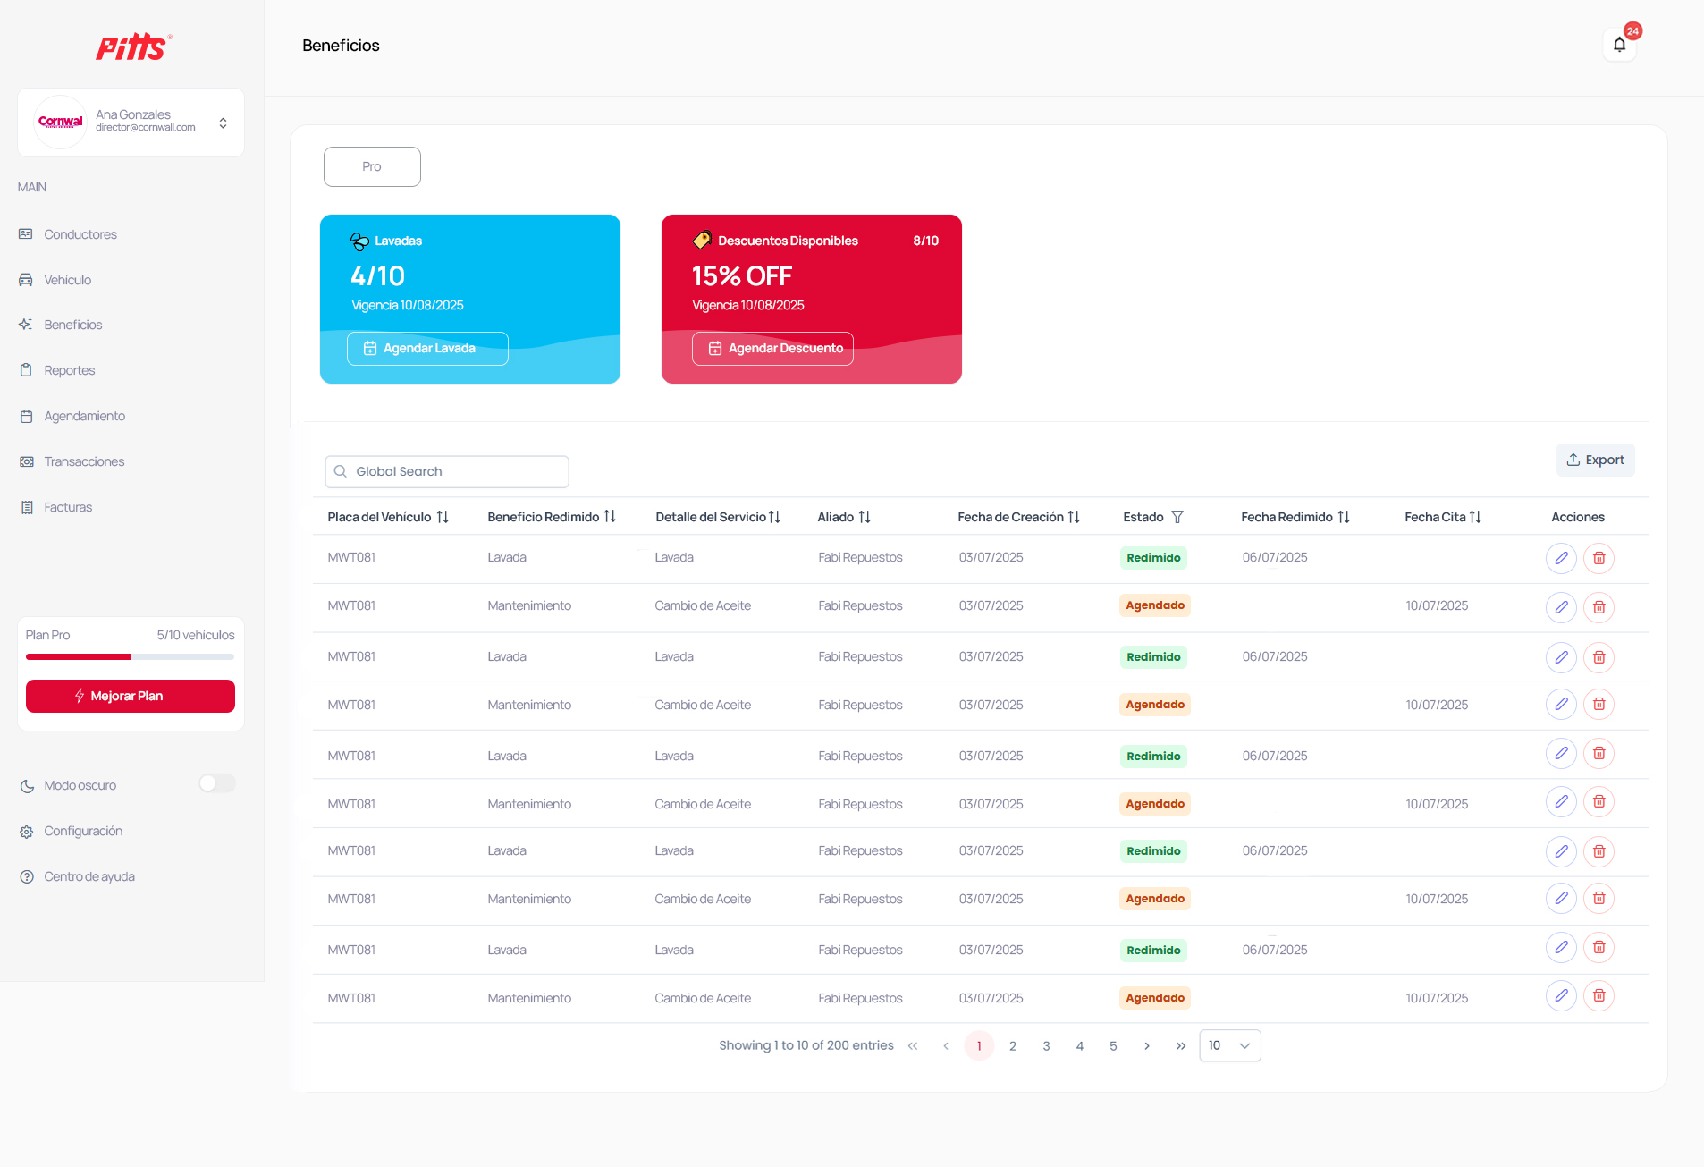The height and width of the screenshot is (1167, 1704).
Task: Click delete trash icon in first table row
Action: (x=1599, y=558)
